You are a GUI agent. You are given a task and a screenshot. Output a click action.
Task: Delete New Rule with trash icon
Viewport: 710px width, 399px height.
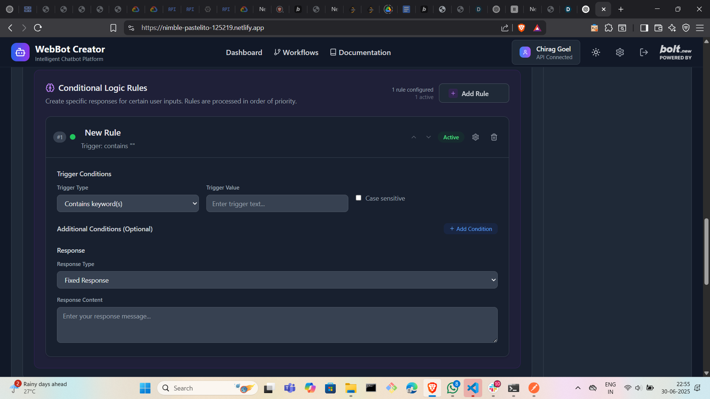pos(494,137)
